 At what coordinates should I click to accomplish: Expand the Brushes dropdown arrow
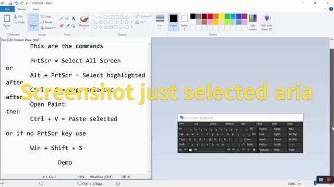(x=84, y=29)
